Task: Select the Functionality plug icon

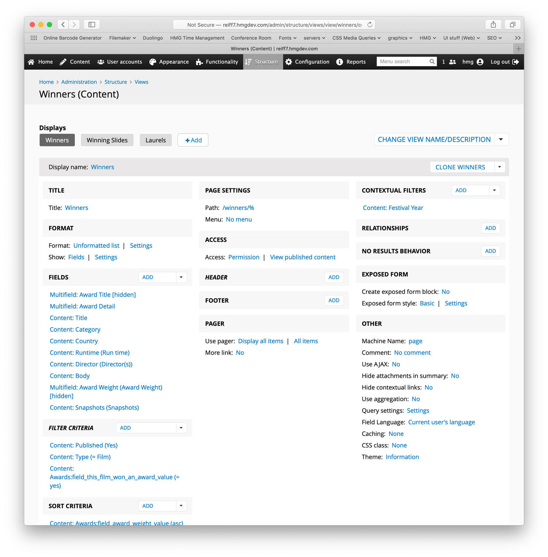Action: pyautogui.click(x=198, y=62)
